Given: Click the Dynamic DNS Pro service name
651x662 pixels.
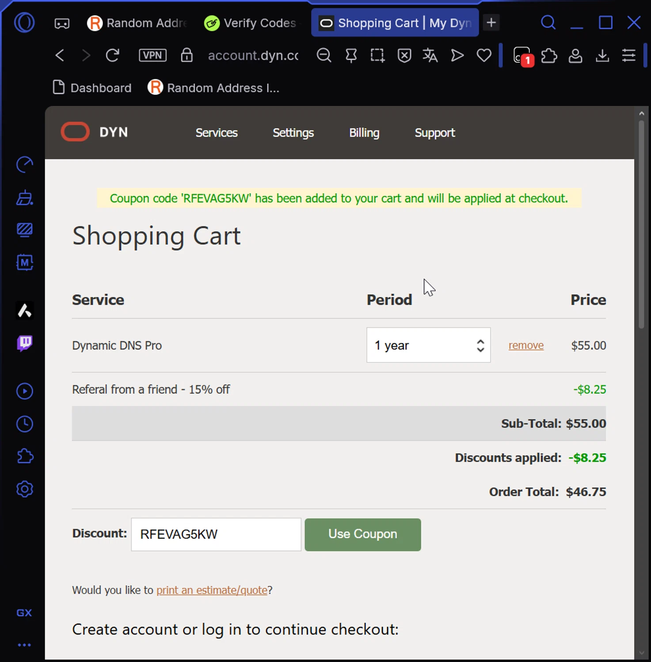Looking at the screenshot, I should 117,345.
